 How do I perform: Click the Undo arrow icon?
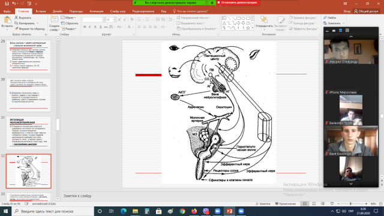14,4
